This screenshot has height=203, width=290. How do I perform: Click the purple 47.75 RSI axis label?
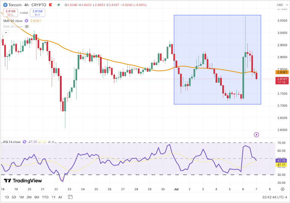click(281, 161)
